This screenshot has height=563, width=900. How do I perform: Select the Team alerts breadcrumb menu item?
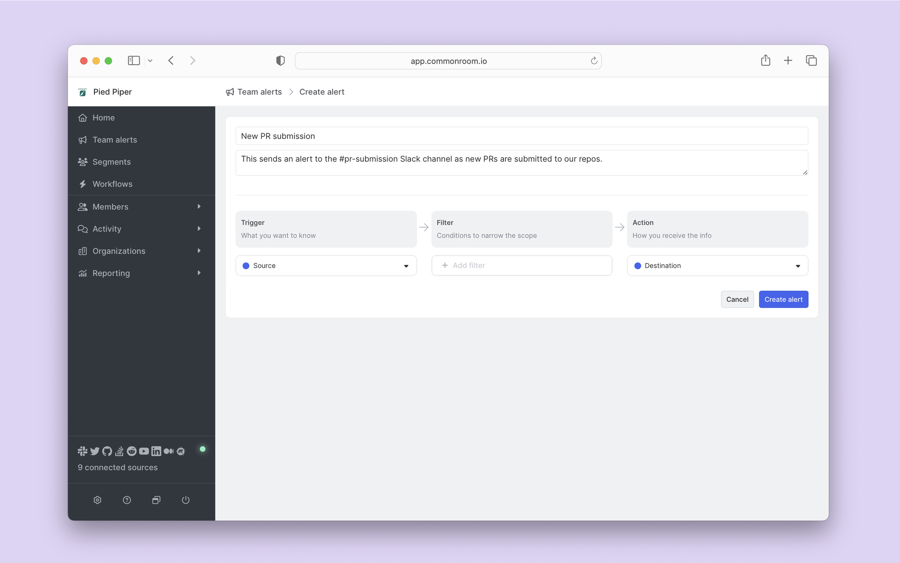[259, 91]
